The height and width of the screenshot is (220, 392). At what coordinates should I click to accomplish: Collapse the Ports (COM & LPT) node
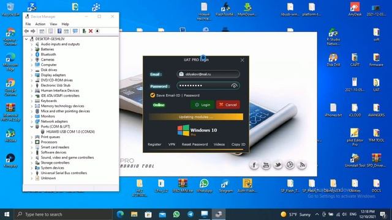[x=32, y=127]
